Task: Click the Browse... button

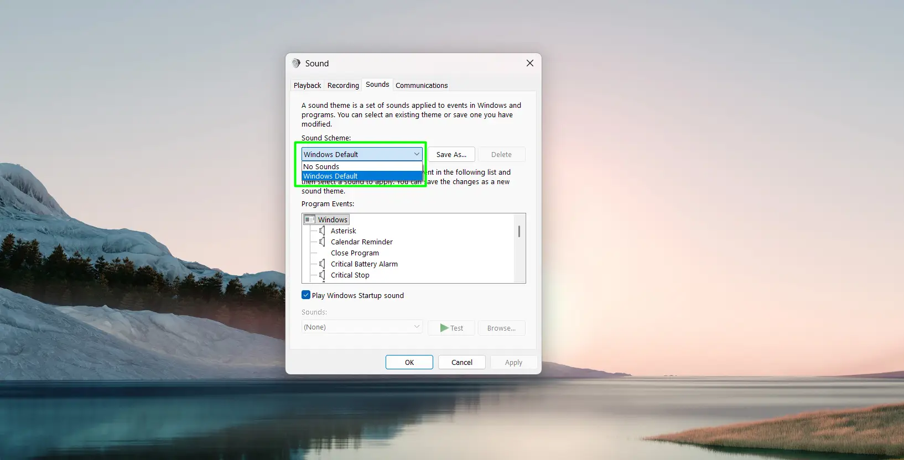Action: (x=501, y=328)
